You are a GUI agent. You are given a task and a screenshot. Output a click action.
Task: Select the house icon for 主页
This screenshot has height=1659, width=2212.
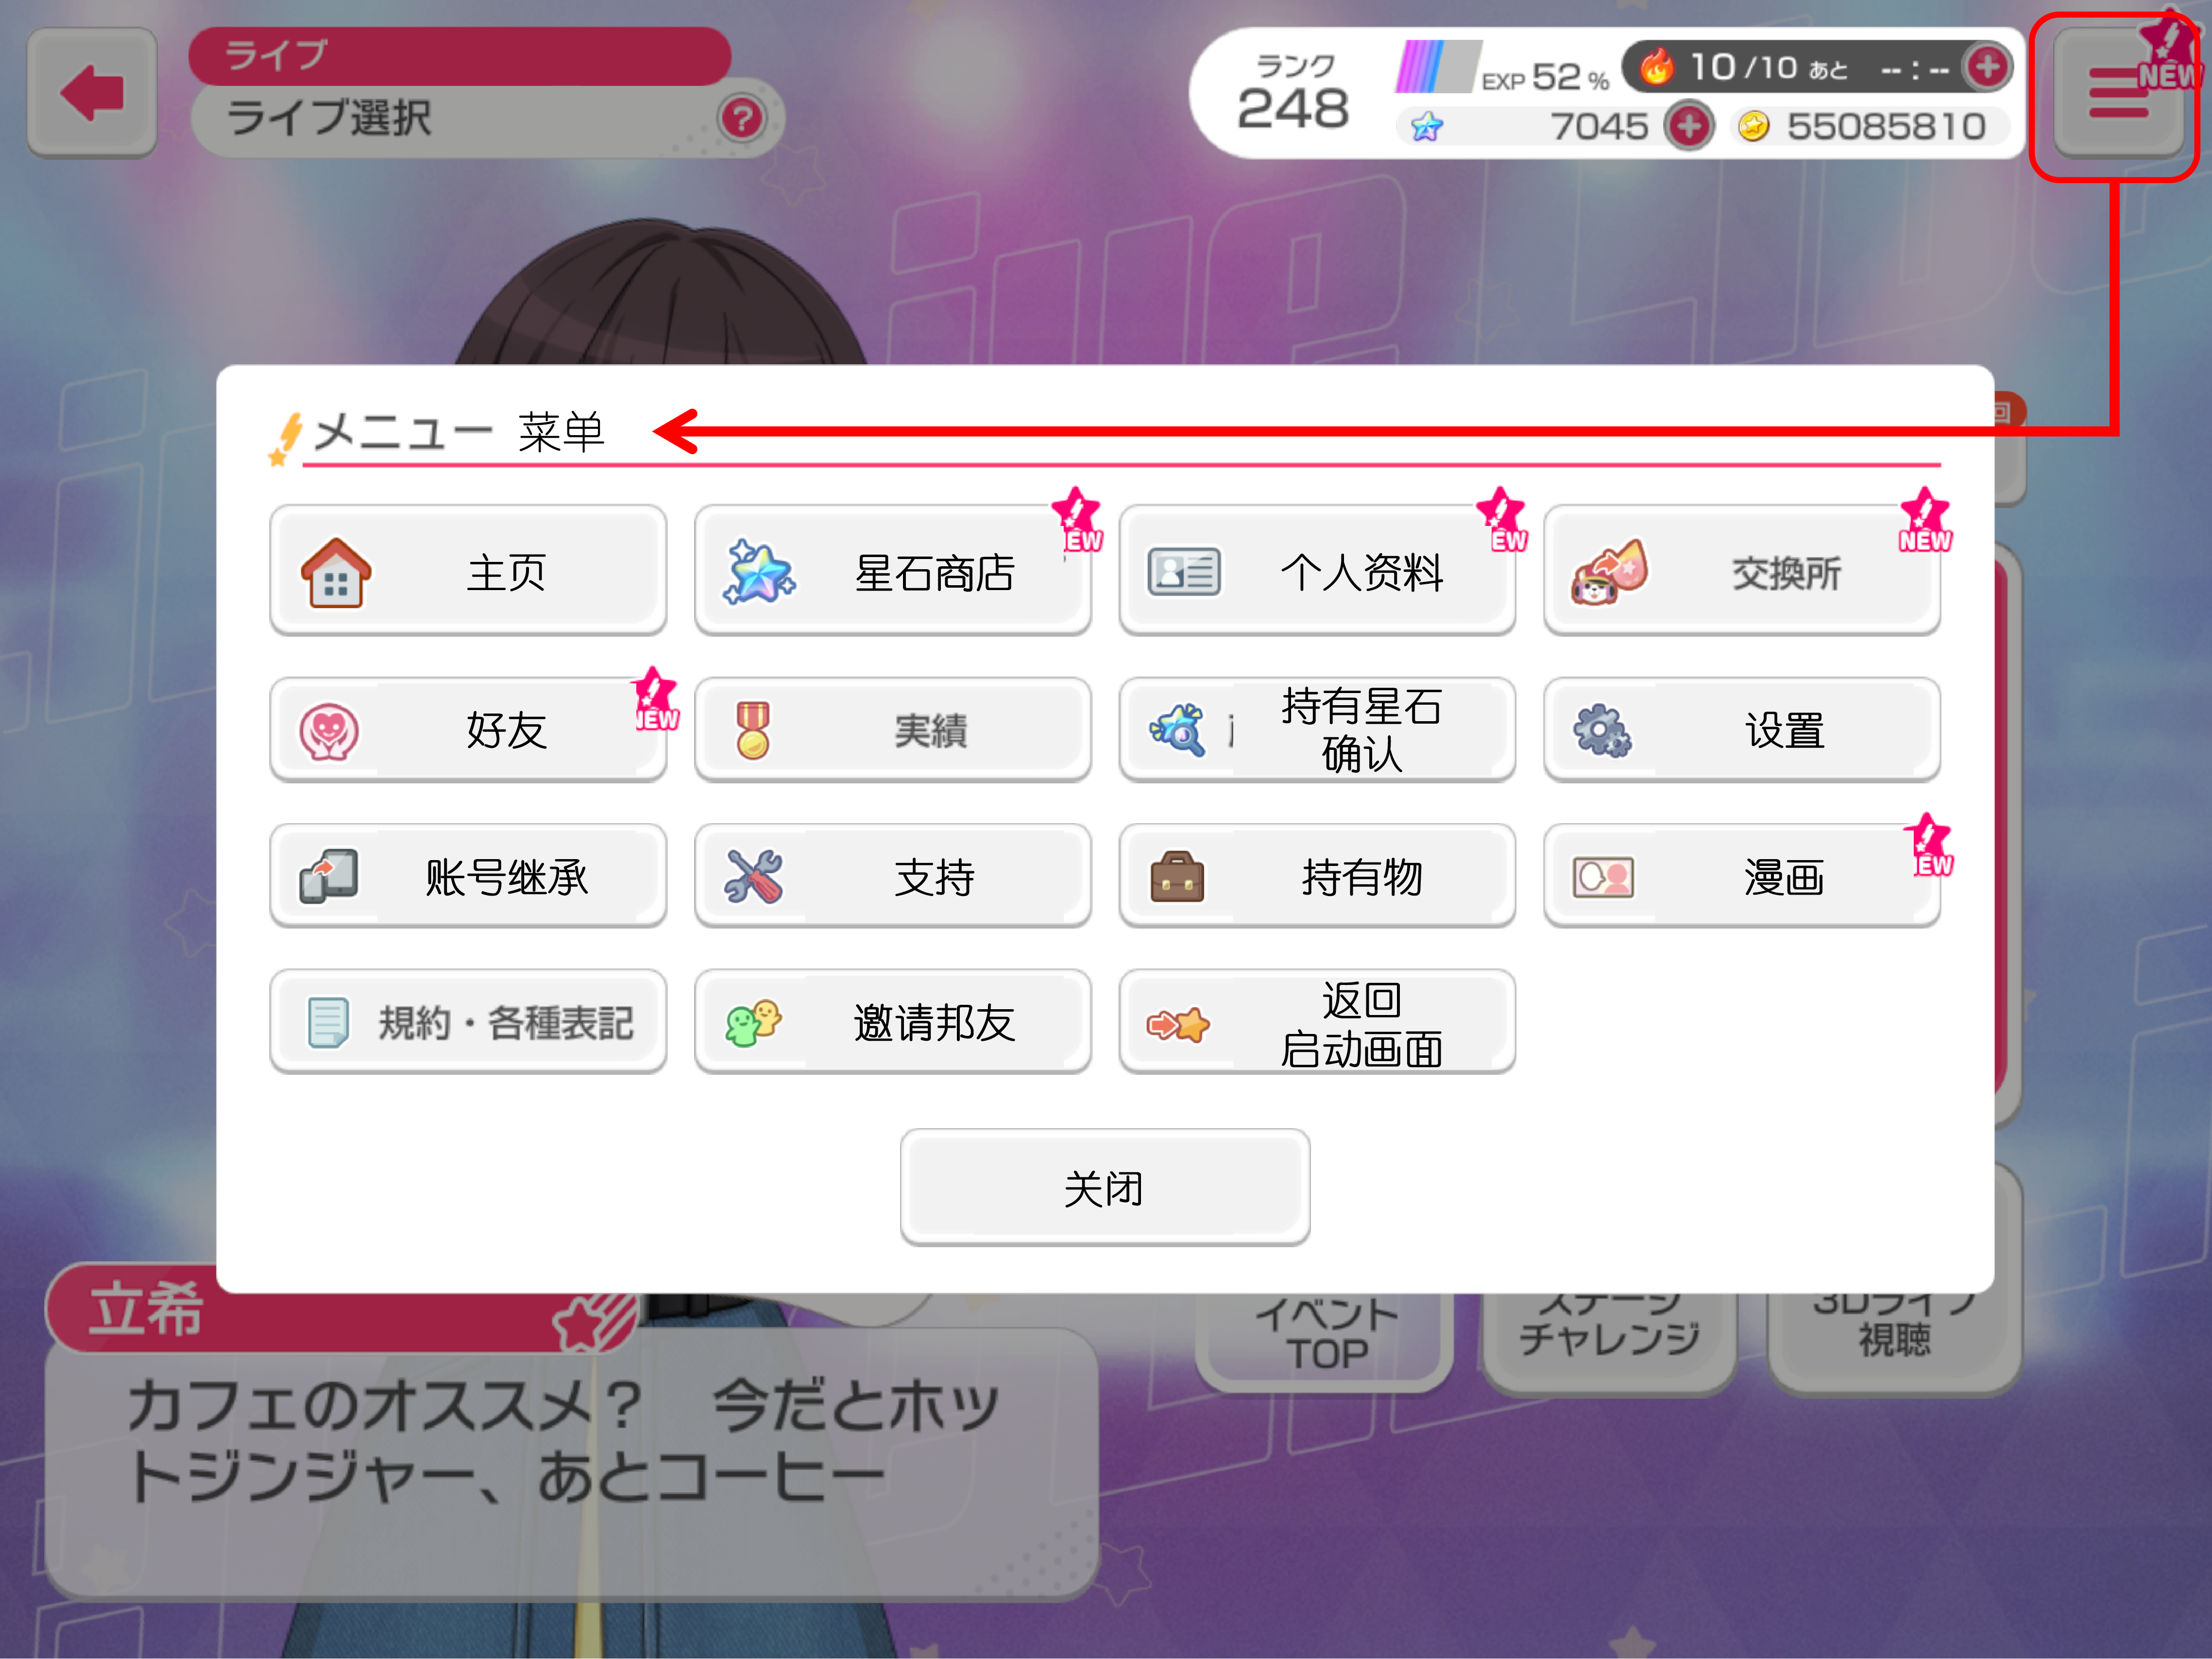pos(336,572)
